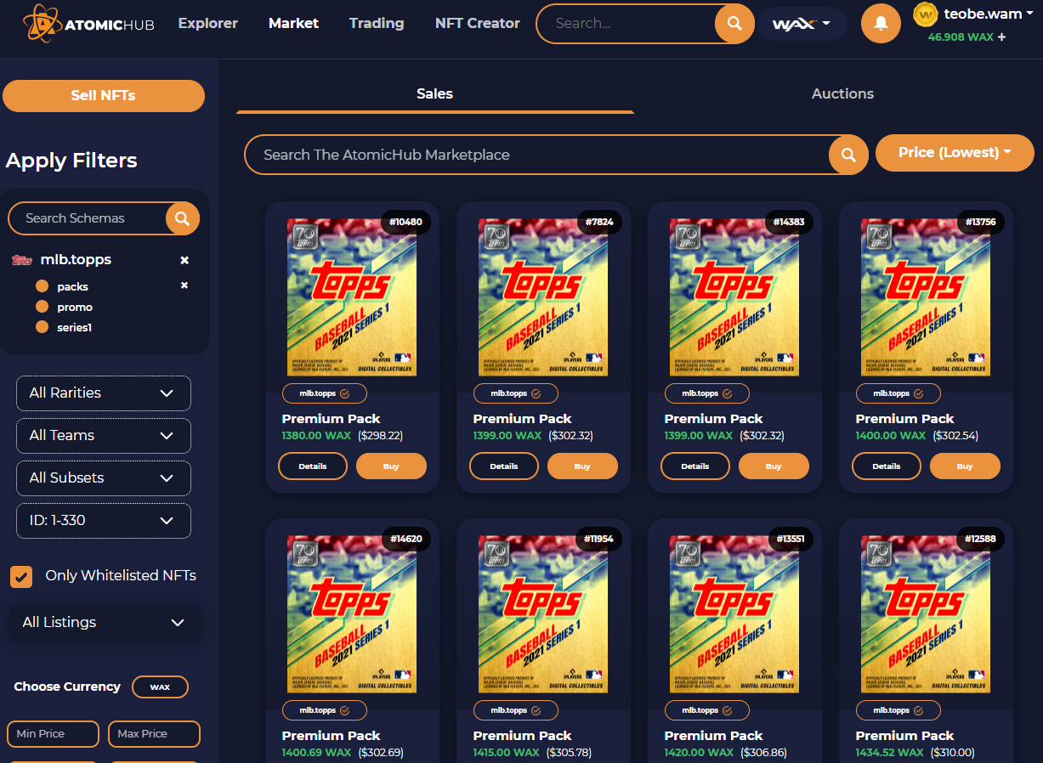Expand the All Subsets dropdown

(x=104, y=478)
